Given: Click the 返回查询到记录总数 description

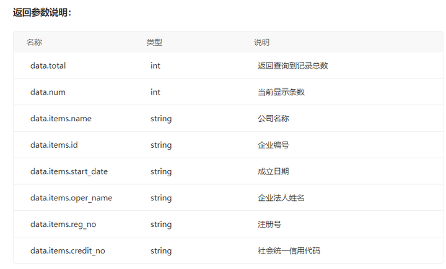Looking at the screenshot, I should (x=292, y=66).
